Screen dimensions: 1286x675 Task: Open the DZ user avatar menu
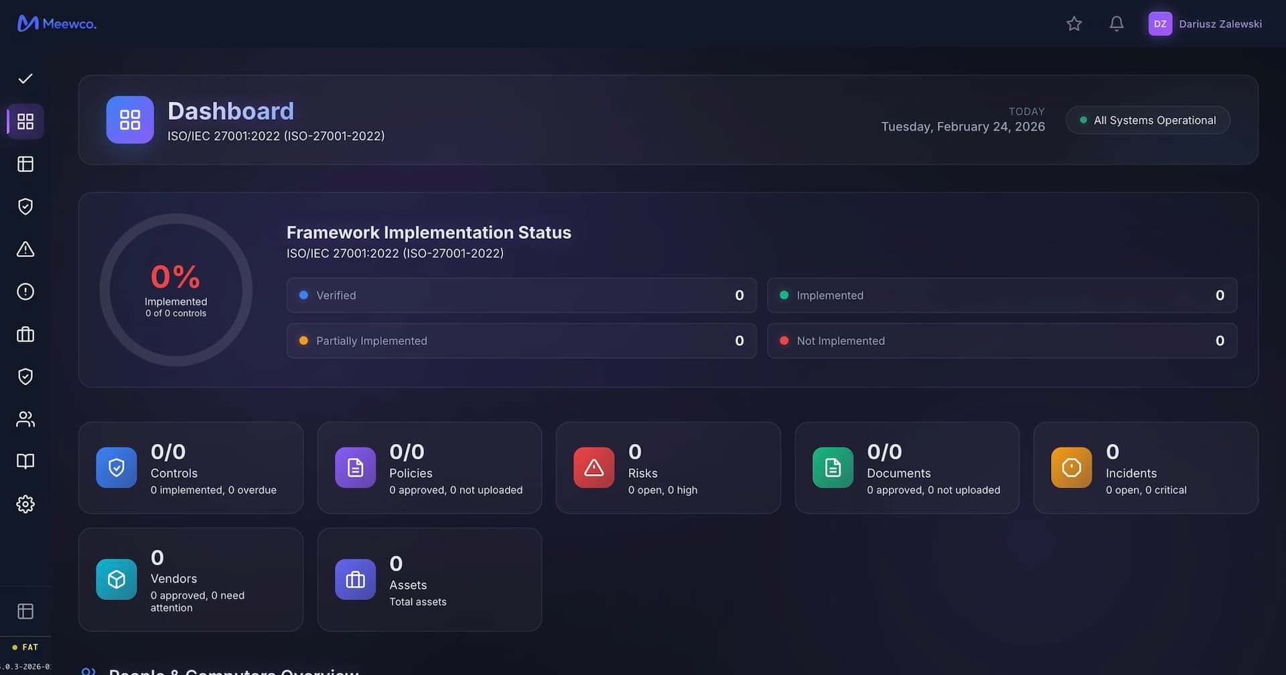pyautogui.click(x=1160, y=23)
